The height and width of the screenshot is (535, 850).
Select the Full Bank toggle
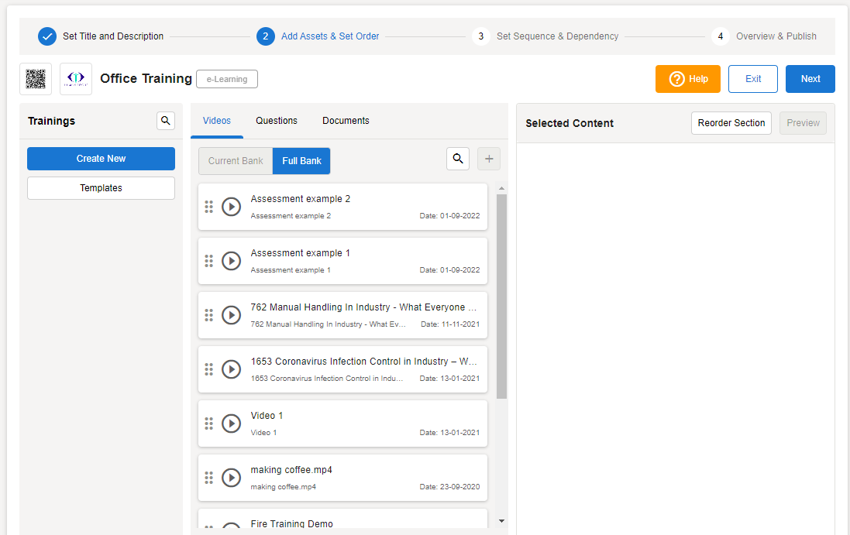[301, 161]
